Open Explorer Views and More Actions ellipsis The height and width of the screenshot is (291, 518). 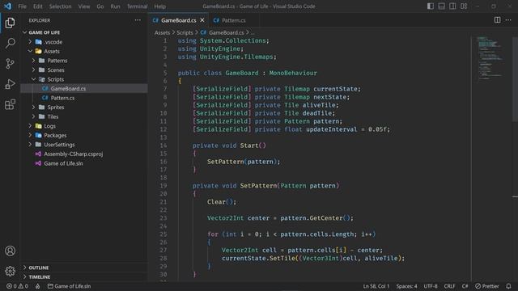(x=138, y=20)
